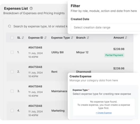Image resolution: width=140 pixels, height=124 pixels.
Task: Click the Dhanmondi branch cell
Action: tap(84, 72)
